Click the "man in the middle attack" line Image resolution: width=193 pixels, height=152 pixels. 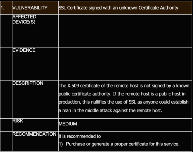110,111
